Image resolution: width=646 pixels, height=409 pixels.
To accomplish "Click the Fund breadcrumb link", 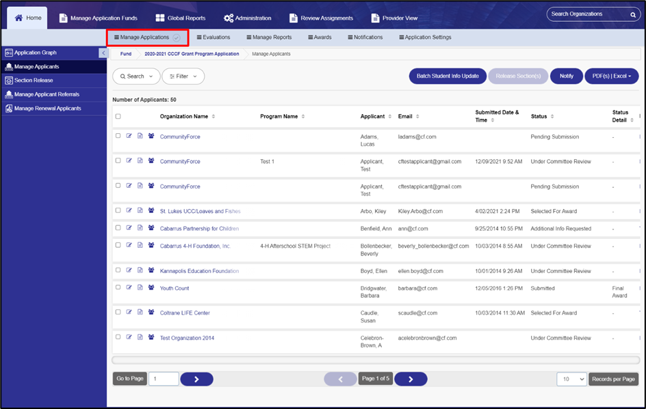I will (126, 54).
